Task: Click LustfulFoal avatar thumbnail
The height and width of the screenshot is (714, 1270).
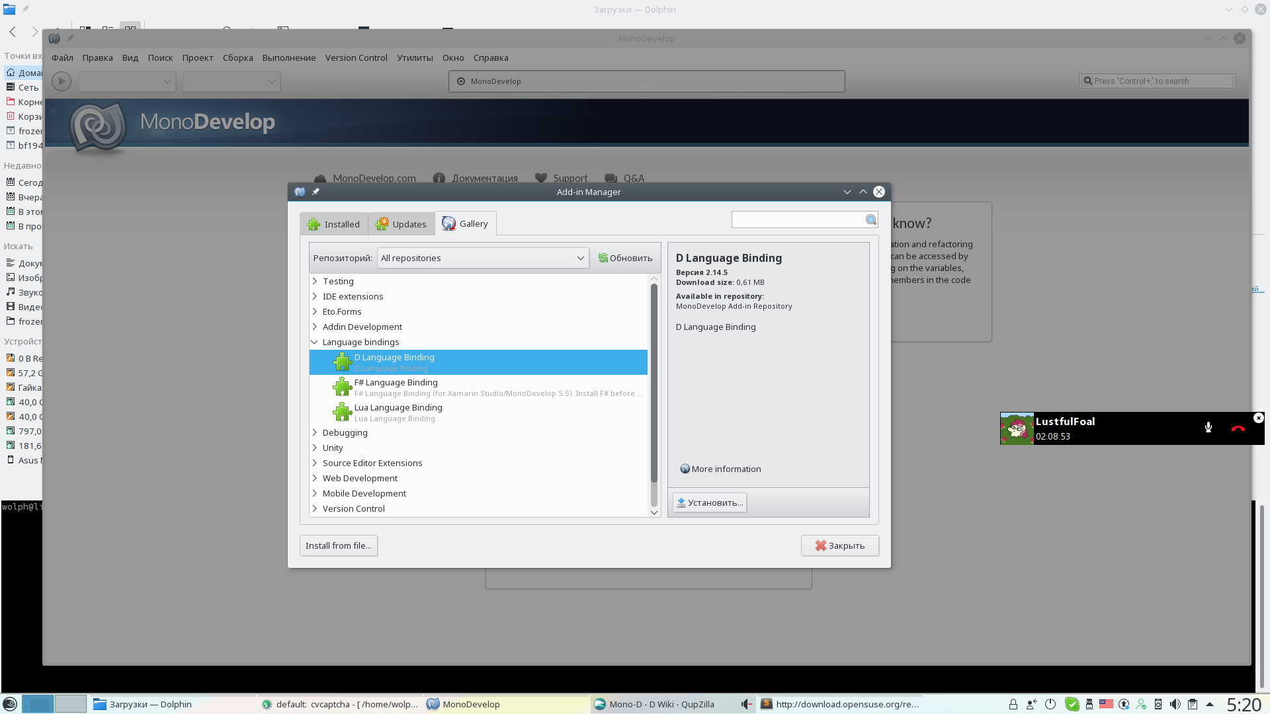Action: pos(1017,428)
